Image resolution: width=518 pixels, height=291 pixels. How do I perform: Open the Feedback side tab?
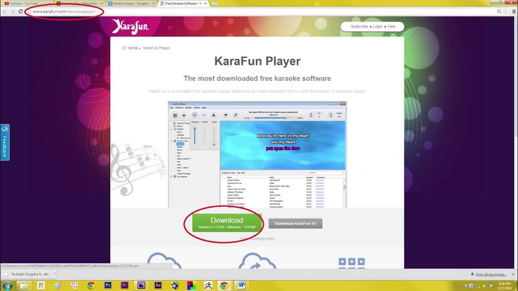[x=4, y=142]
